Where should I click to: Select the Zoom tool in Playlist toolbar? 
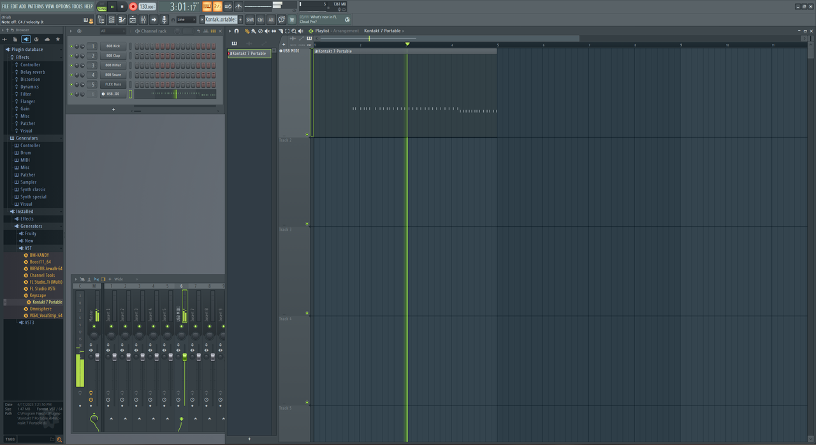click(x=293, y=31)
